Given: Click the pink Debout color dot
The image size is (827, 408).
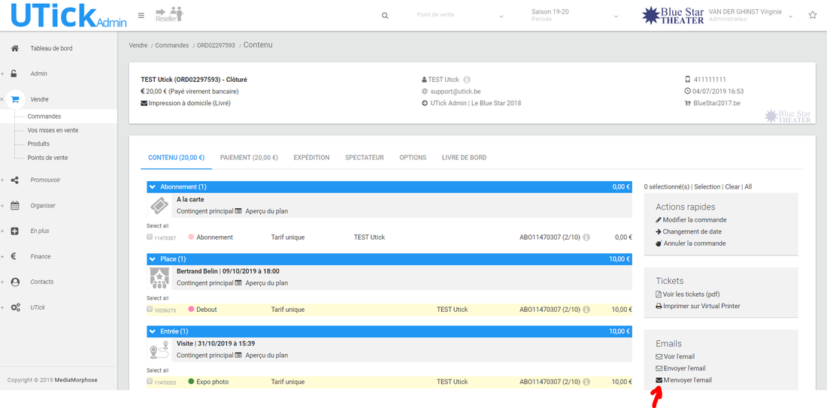Looking at the screenshot, I should (x=191, y=310).
